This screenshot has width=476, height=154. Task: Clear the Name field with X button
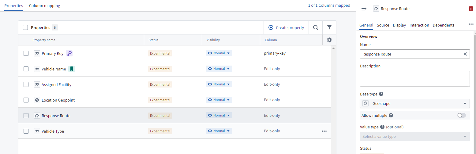[465, 54]
